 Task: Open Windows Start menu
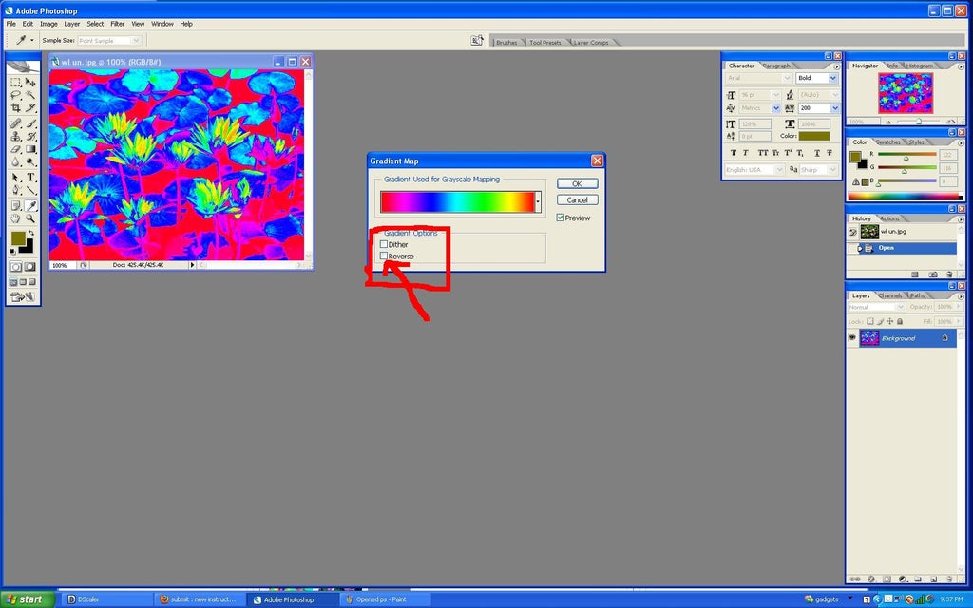pyautogui.click(x=28, y=599)
